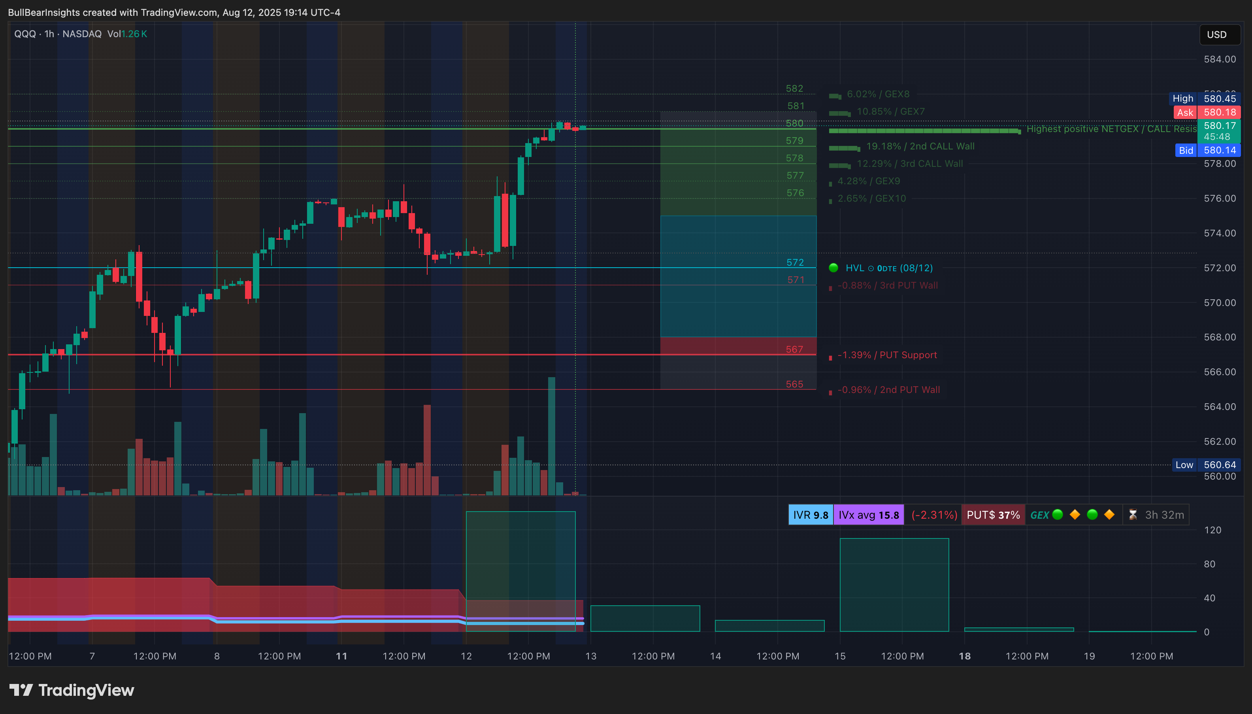Click the High 580.45 price label

[1205, 98]
